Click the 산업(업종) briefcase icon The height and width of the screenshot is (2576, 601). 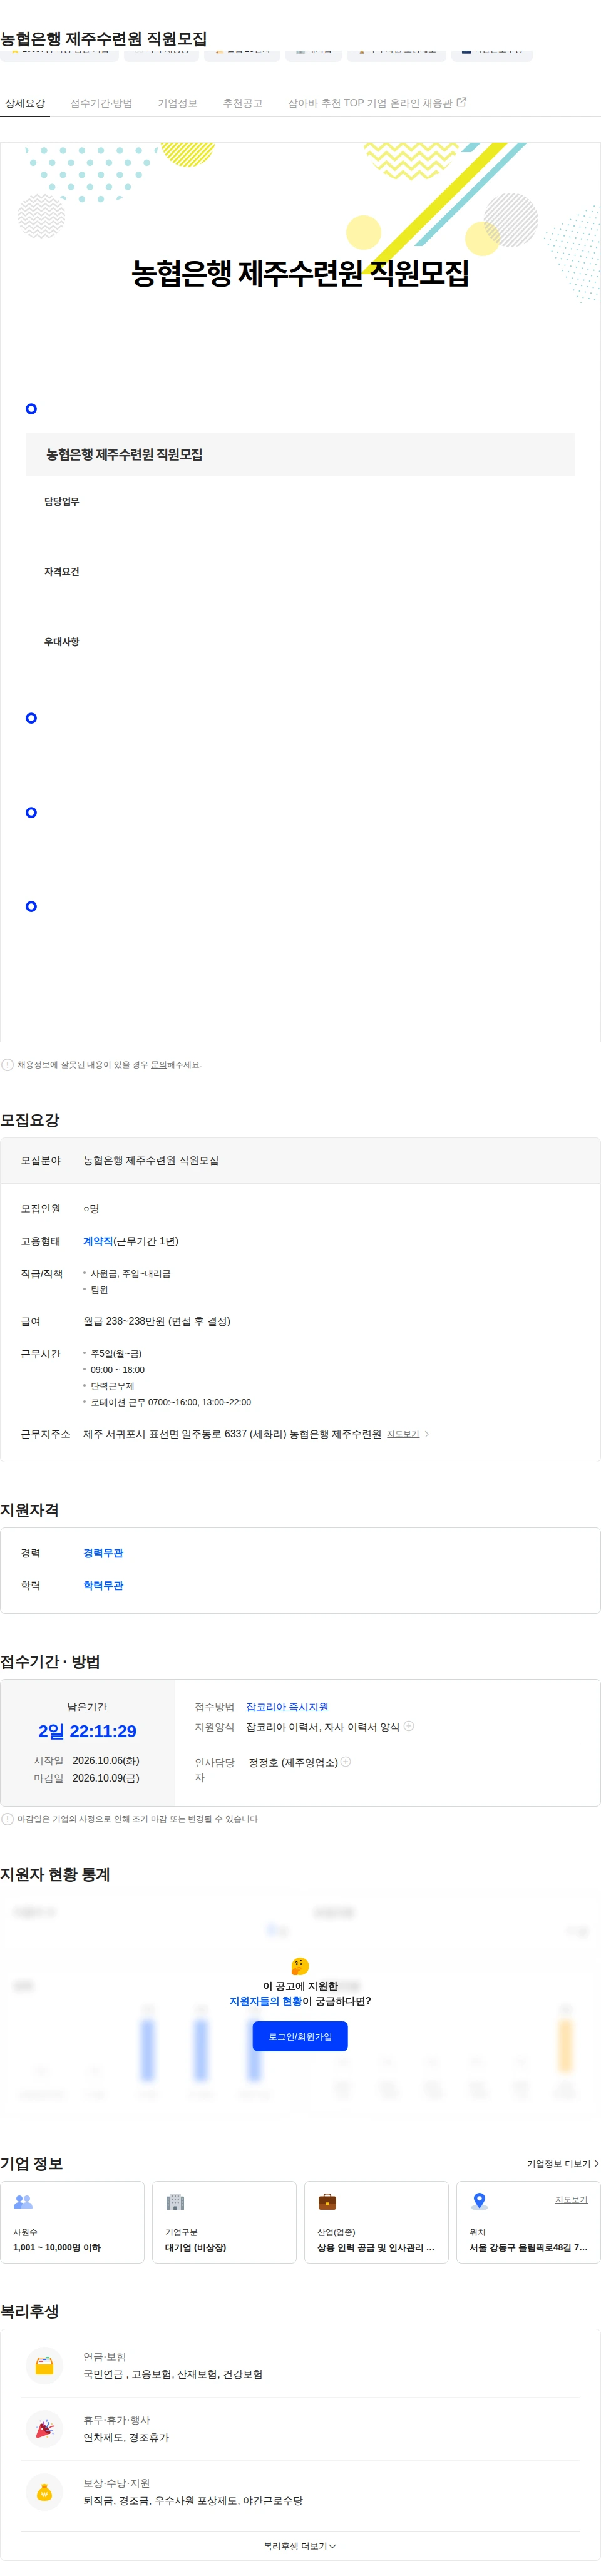click(x=327, y=2201)
